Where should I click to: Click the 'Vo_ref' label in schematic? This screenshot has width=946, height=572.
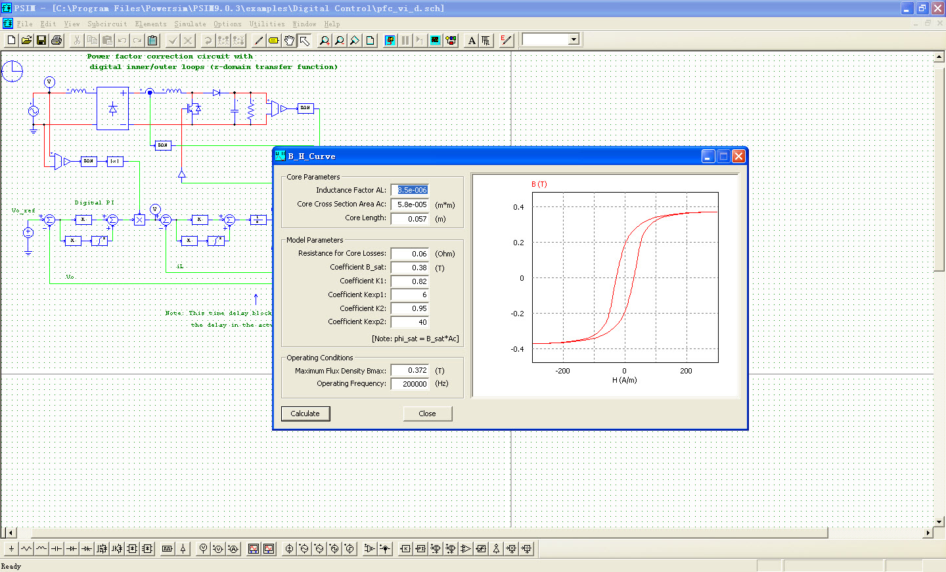click(23, 210)
